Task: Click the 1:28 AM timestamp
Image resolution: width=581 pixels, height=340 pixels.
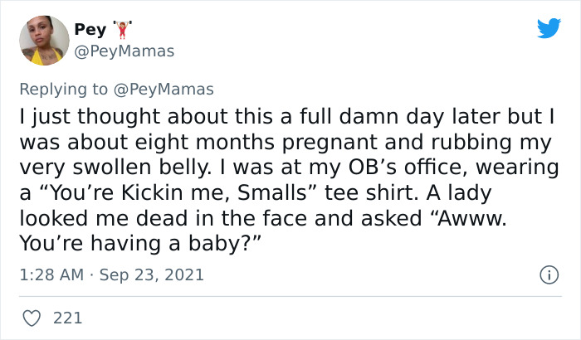Action: click(49, 274)
